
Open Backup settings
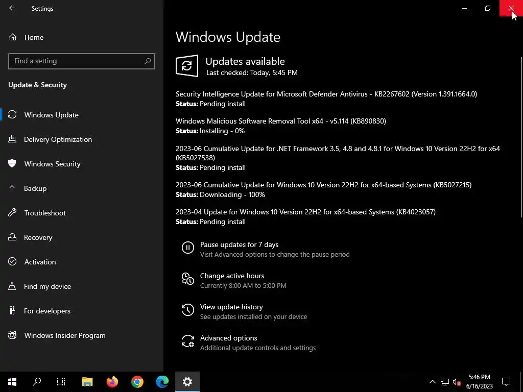pyautogui.click(x=35, y=188)
